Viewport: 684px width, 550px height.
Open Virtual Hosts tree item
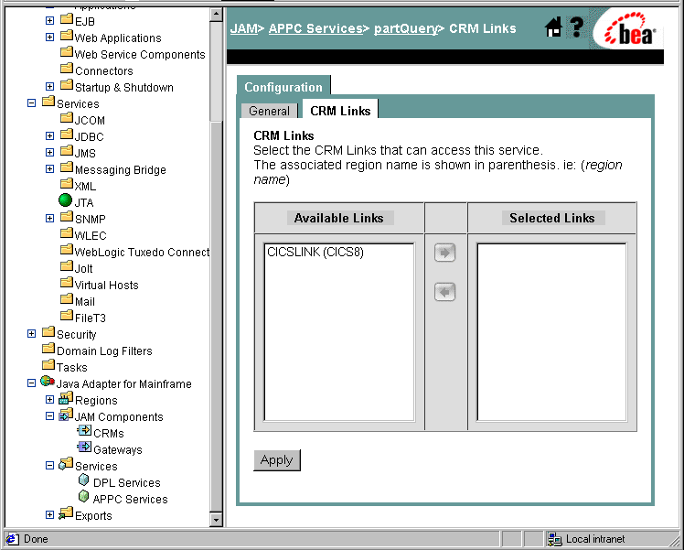[106, 285]
